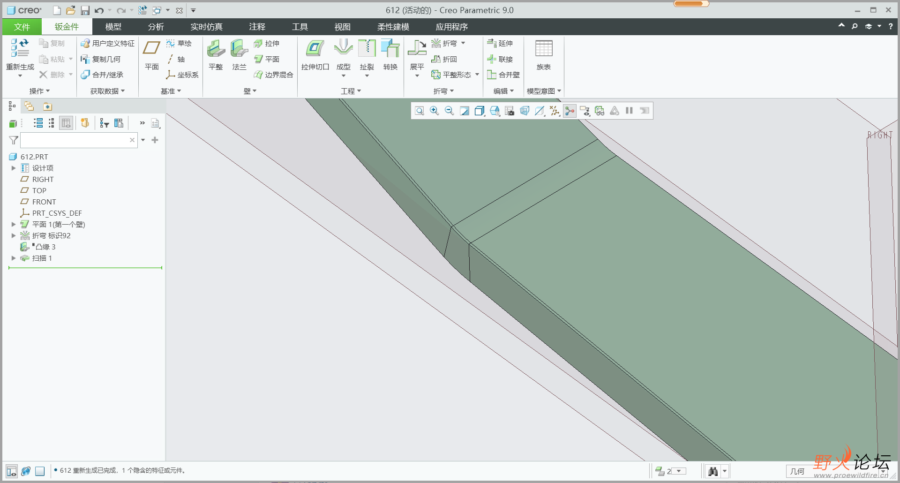Click the perspective view icon
900x483 pixels.
pos(525,111)
